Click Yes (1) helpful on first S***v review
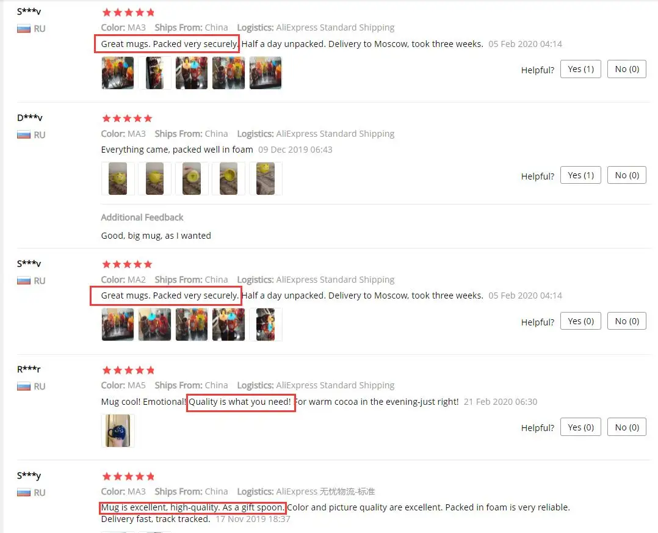658x533 pixels. point(580,69)
